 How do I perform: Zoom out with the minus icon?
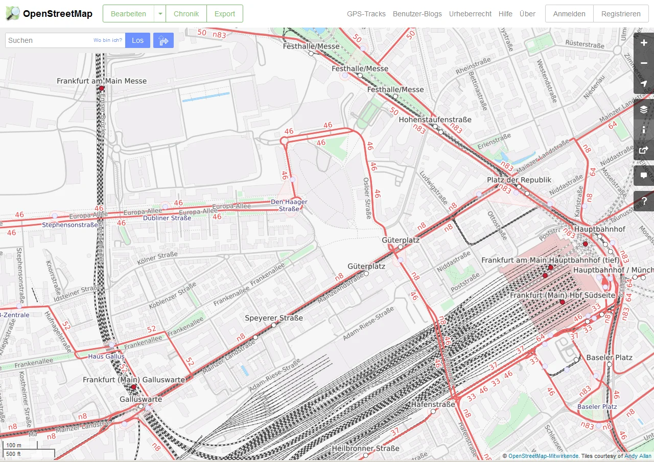[644, 63]
